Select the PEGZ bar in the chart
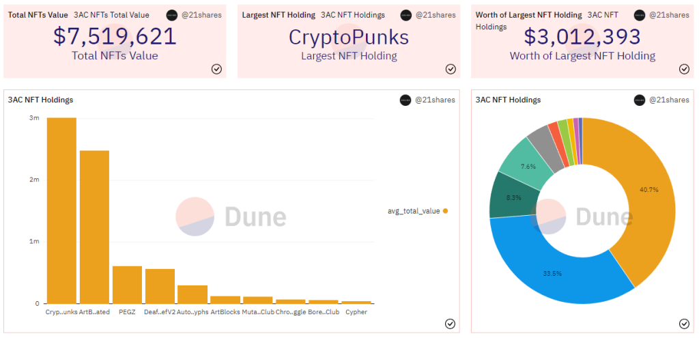 (127, 285)
